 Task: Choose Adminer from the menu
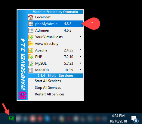pyautogui.click(x=55, y=30)
